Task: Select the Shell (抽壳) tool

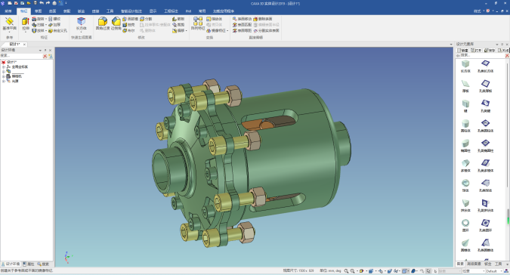Action: pyautogui.click(x=128, y=25)
